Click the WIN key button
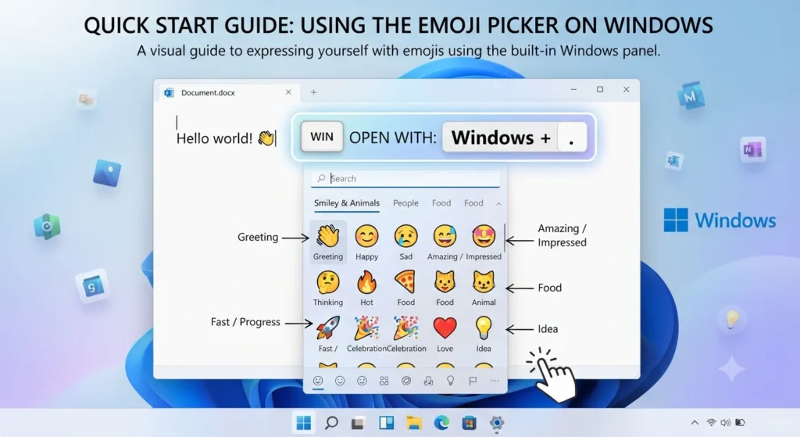The image size is (800, 437). [x=322, y=137]
